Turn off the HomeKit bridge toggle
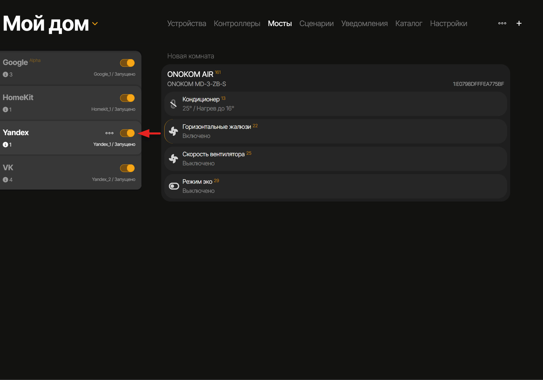Viewport: 543px width, 380px height. point(127,98)
